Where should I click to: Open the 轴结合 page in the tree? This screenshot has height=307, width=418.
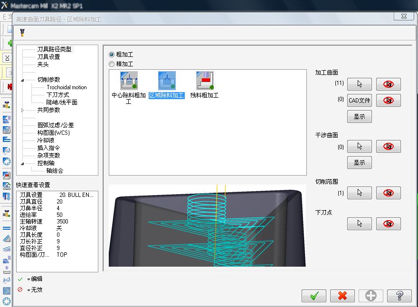(x=55, y=171)
